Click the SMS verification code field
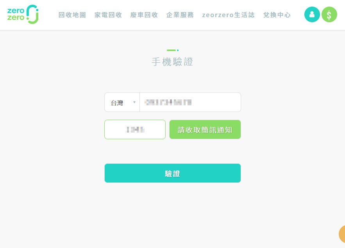The width and height of the screenshot is (345, 248). click(x=135, y=129)
